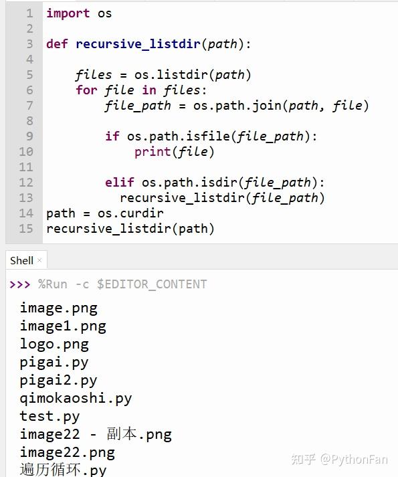This screenshot has width=398, height=477.
Task: Click qimokaoshi.py in the shell output
Action: pos(76,399)
